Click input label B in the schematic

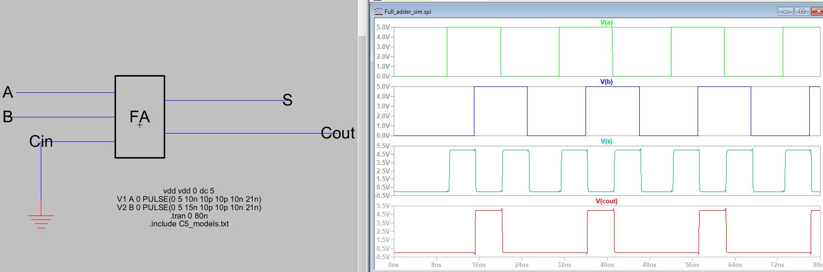8,116
